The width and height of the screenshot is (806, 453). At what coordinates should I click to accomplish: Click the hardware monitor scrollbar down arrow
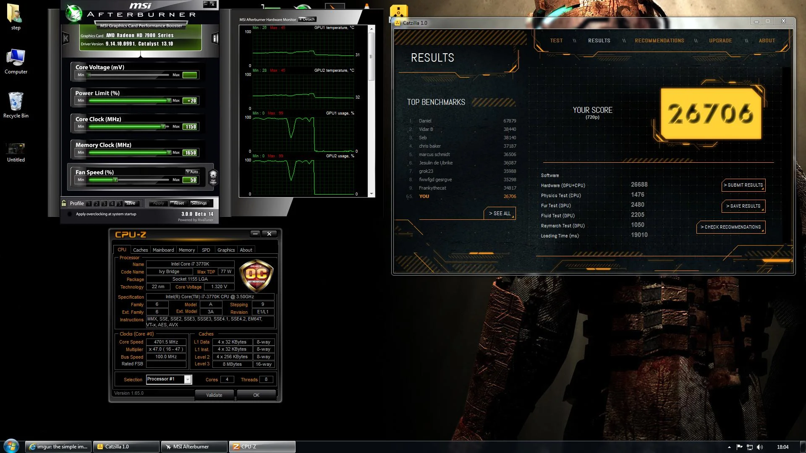(x=371, y=194)
